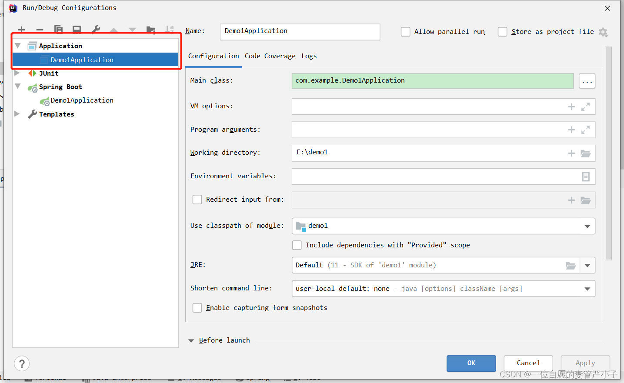Click the Apply button
624x383 pixels.
[x=585, y=363]
